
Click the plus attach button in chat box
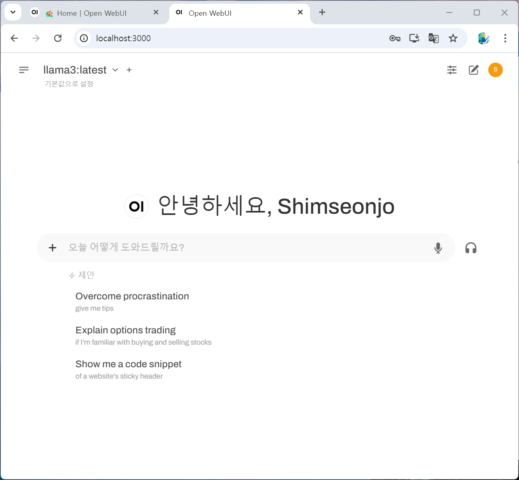click(53, 248)
